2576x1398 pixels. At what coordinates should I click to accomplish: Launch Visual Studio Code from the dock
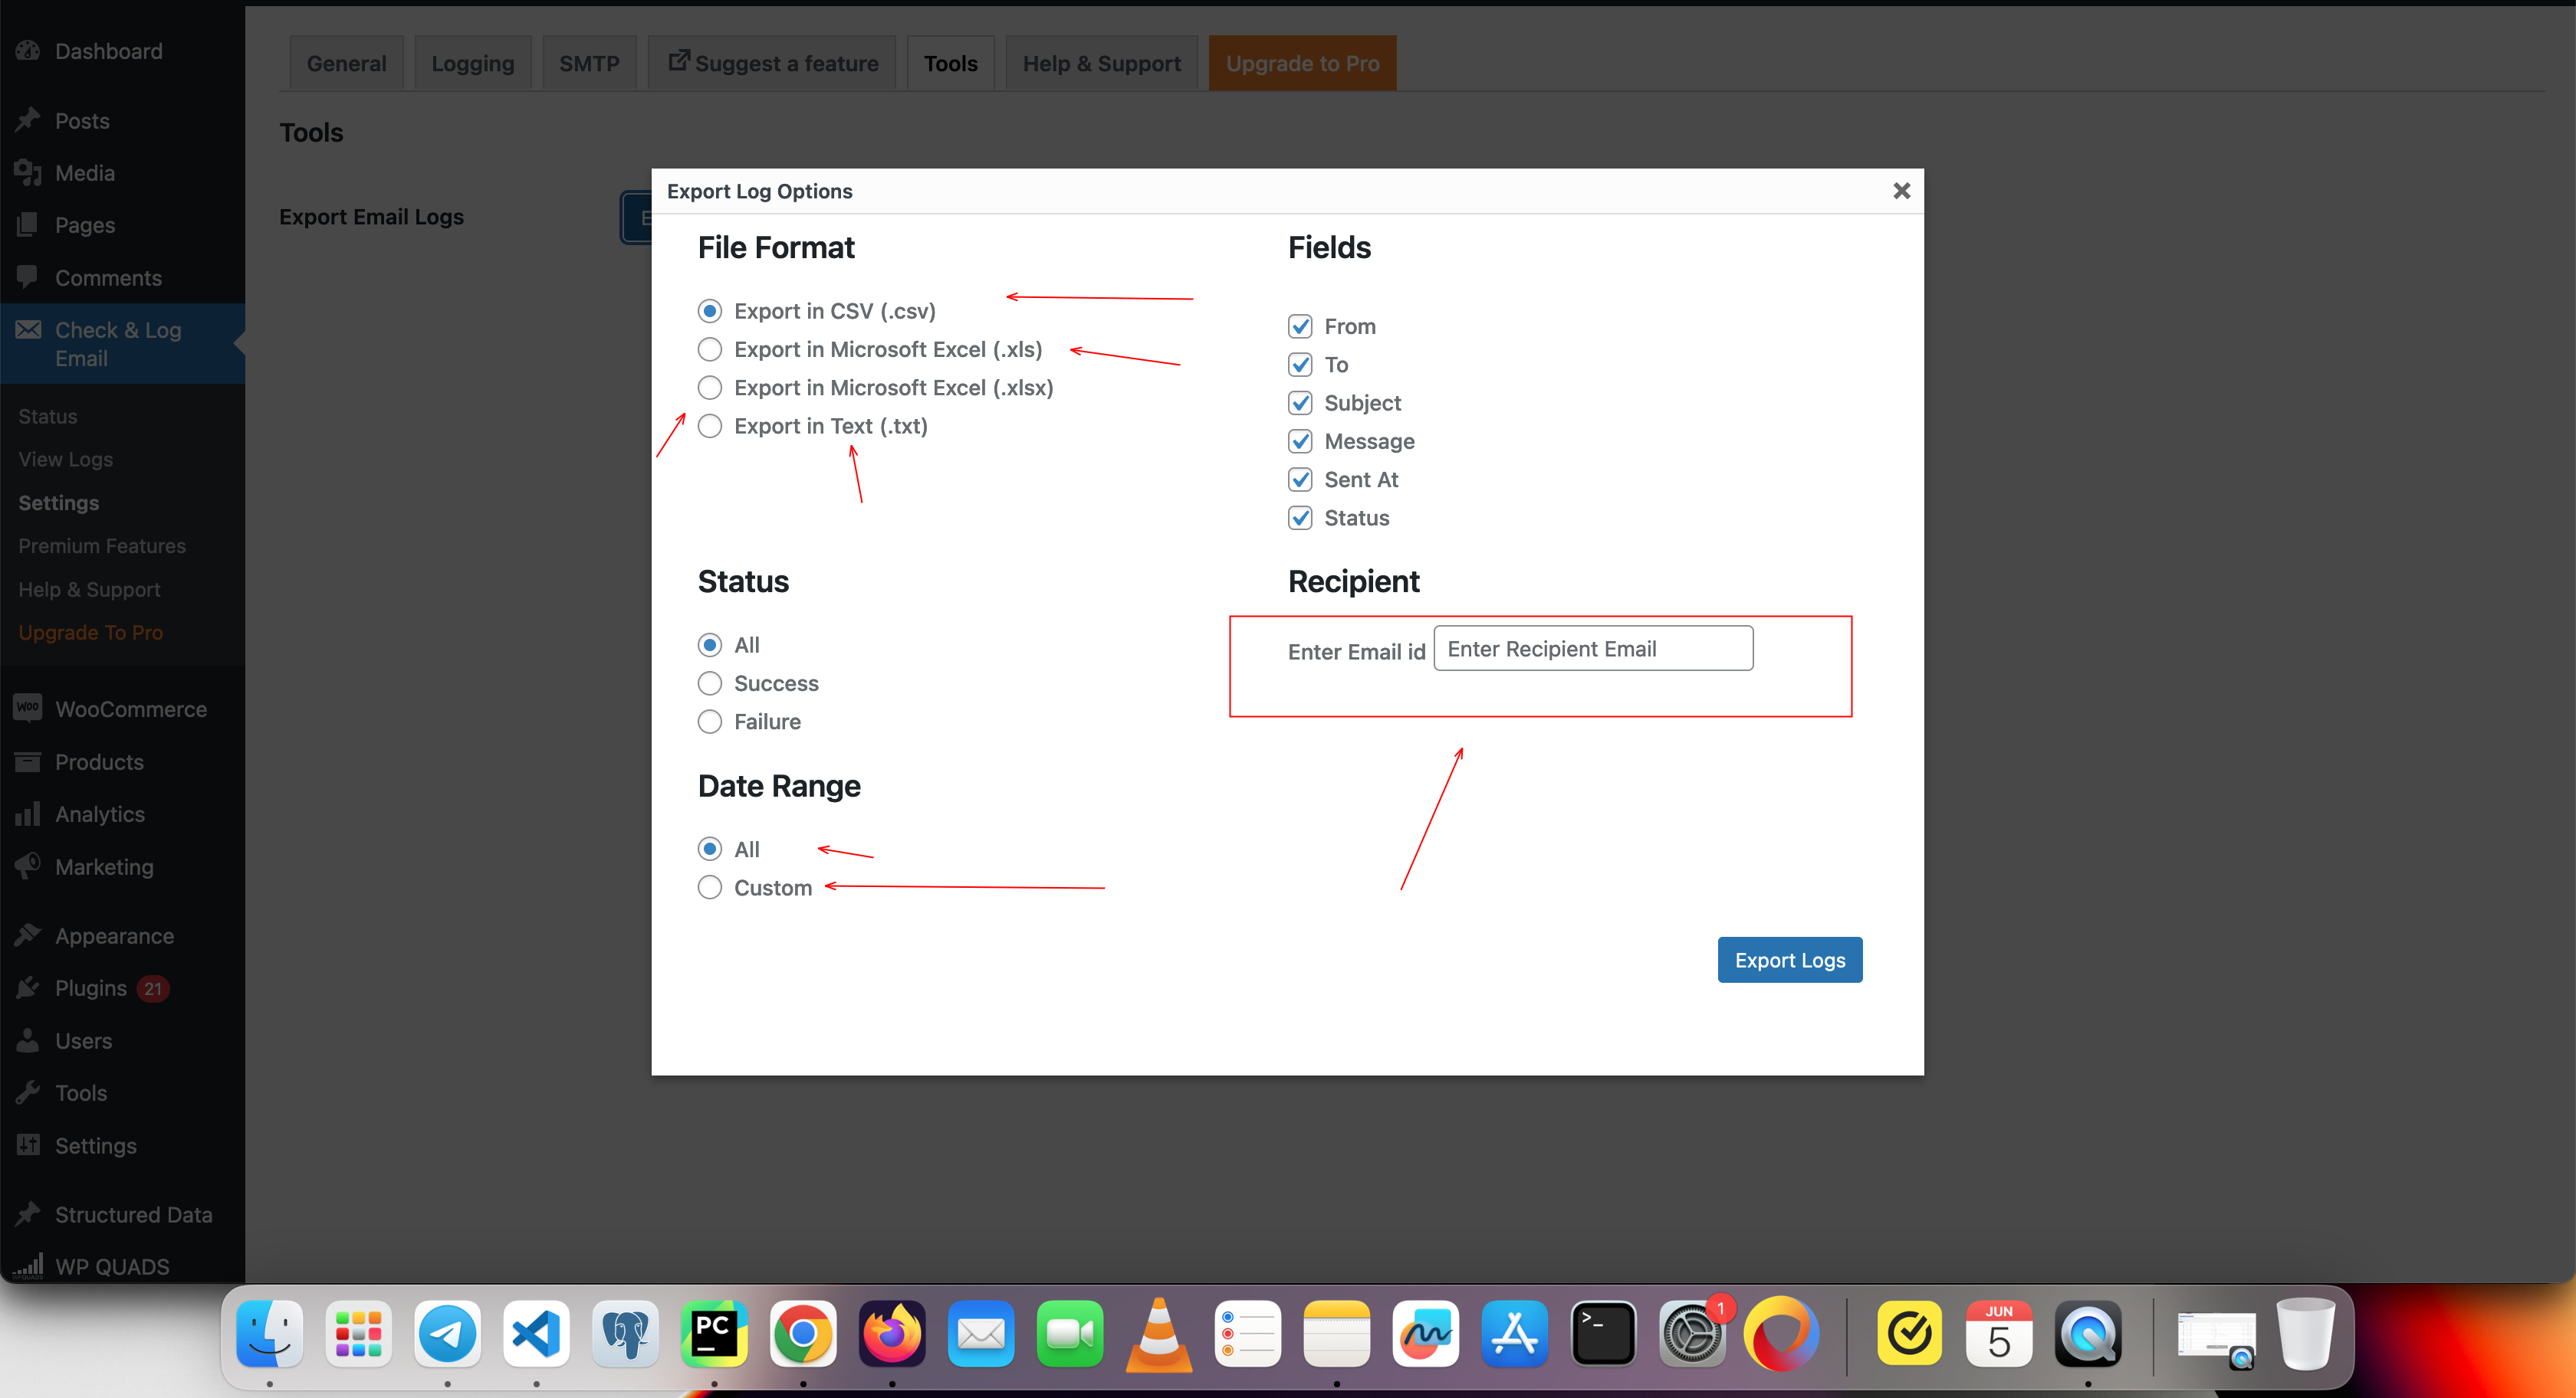click(x=536, y=1334)
